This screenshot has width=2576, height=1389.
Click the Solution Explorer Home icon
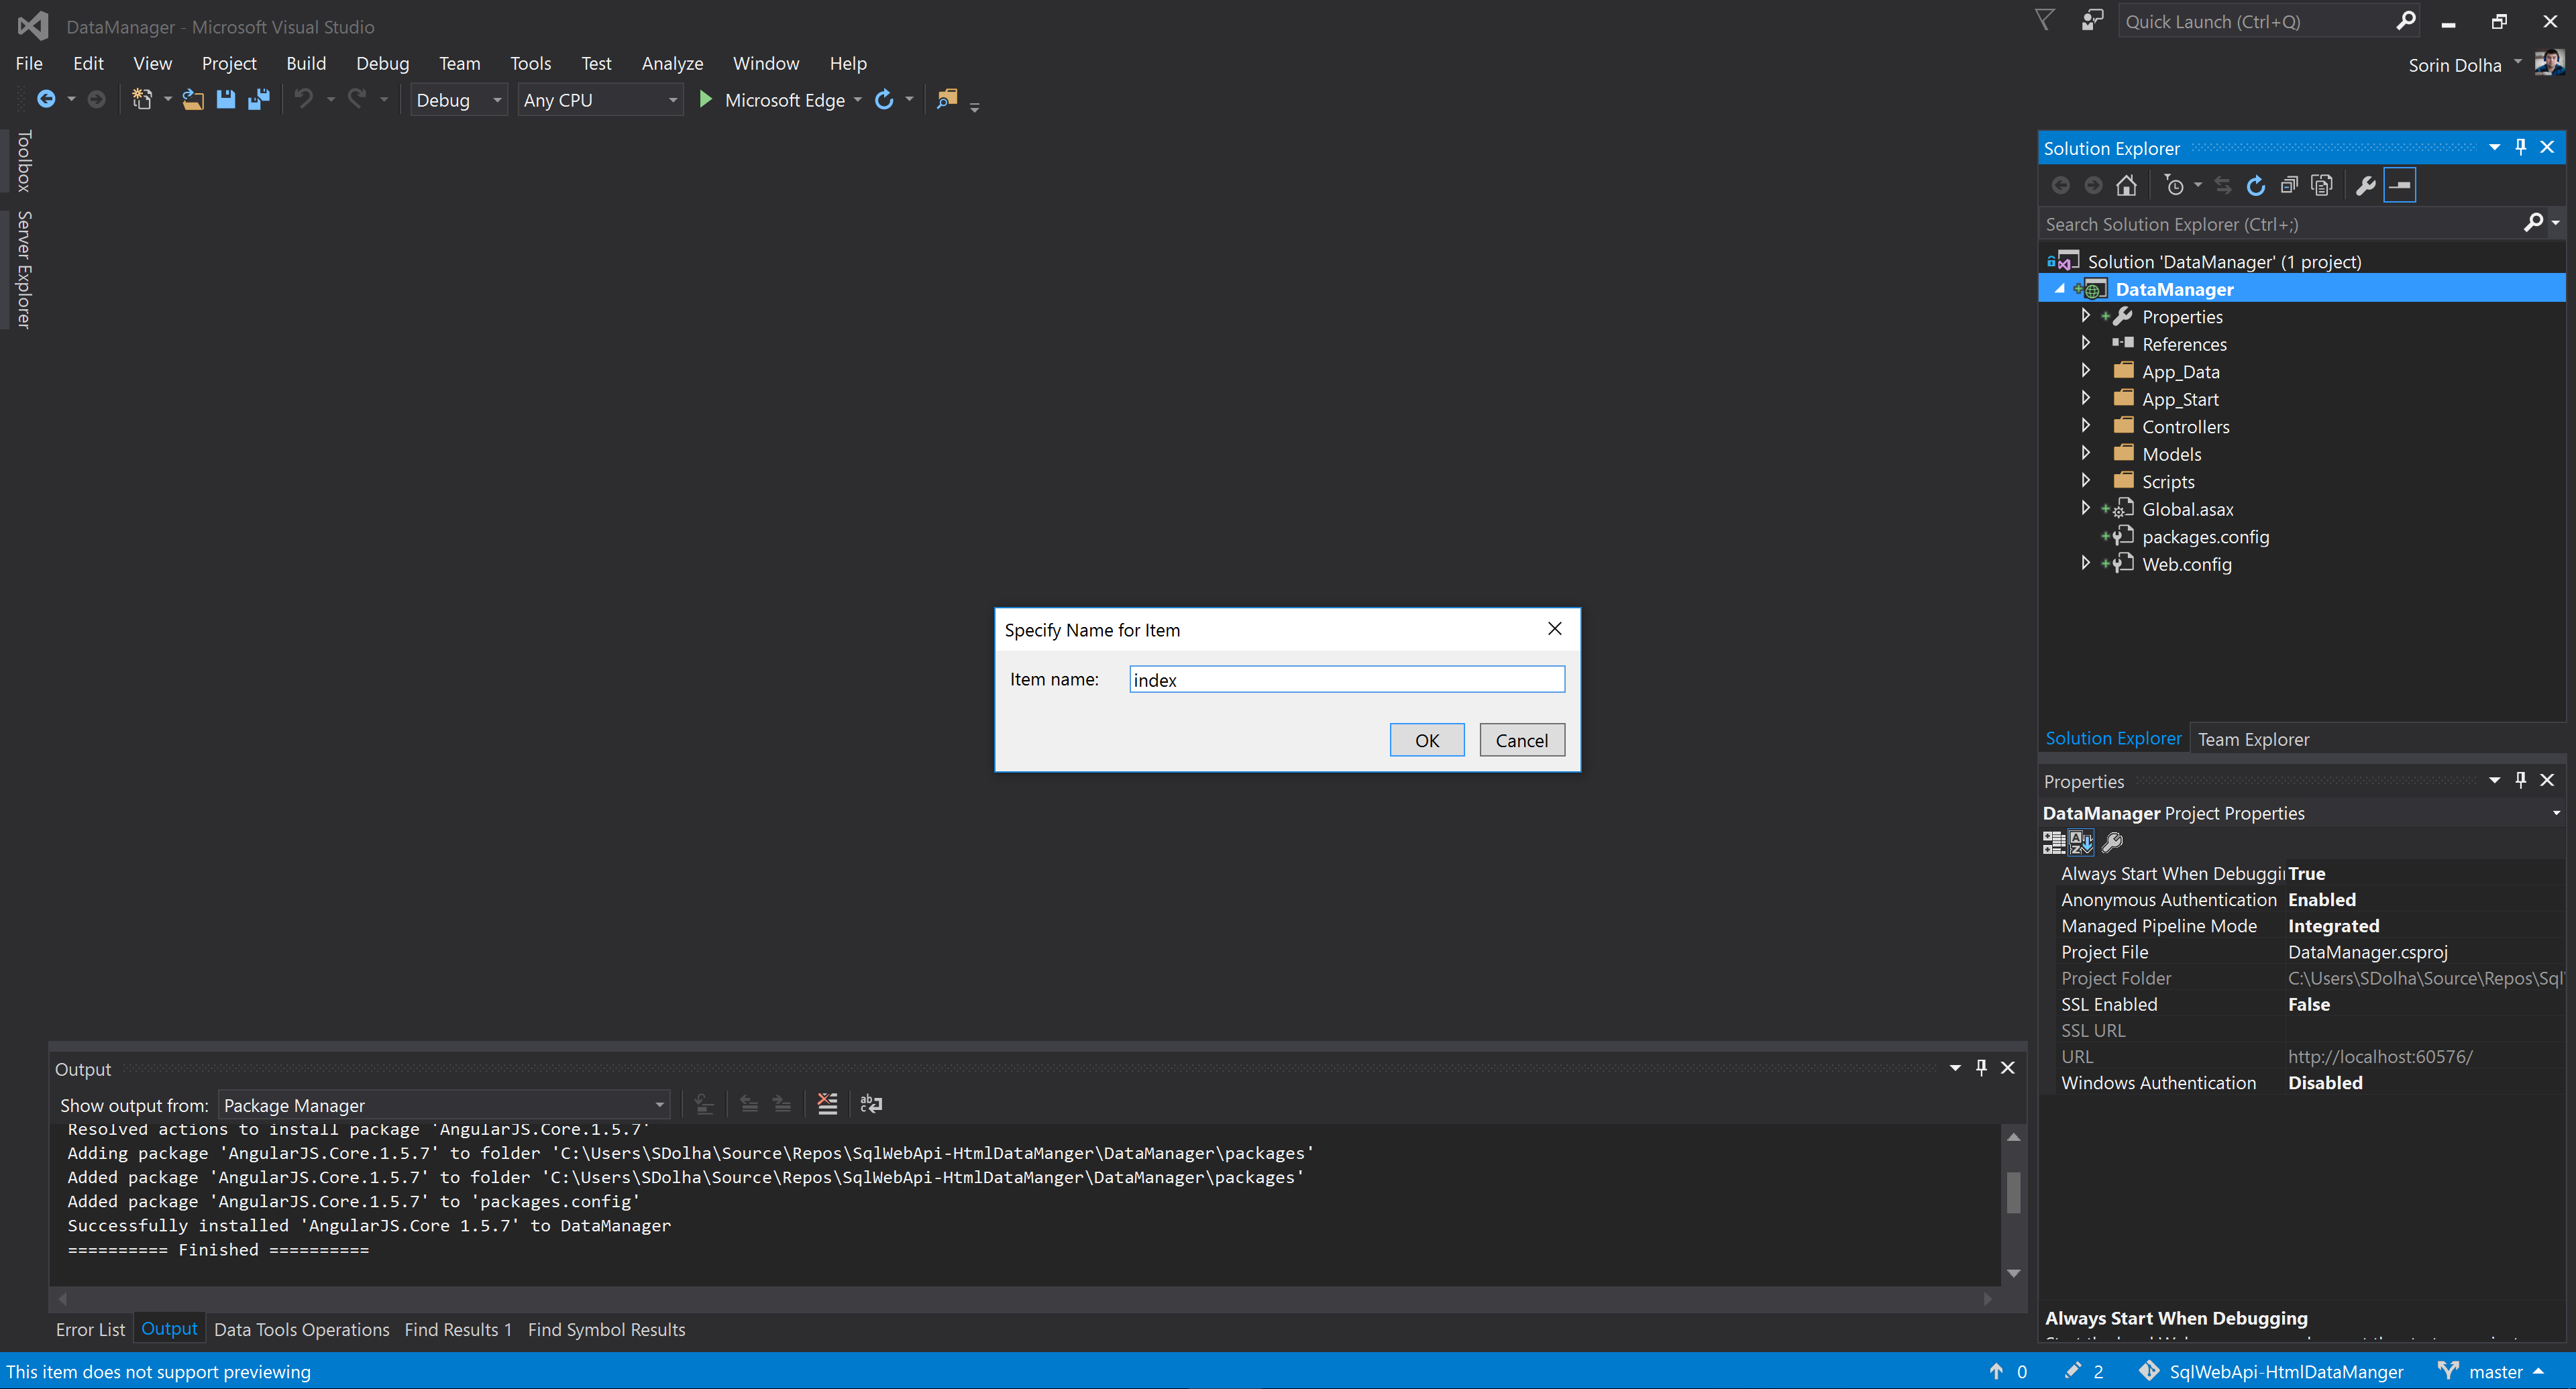point(2126,185)
